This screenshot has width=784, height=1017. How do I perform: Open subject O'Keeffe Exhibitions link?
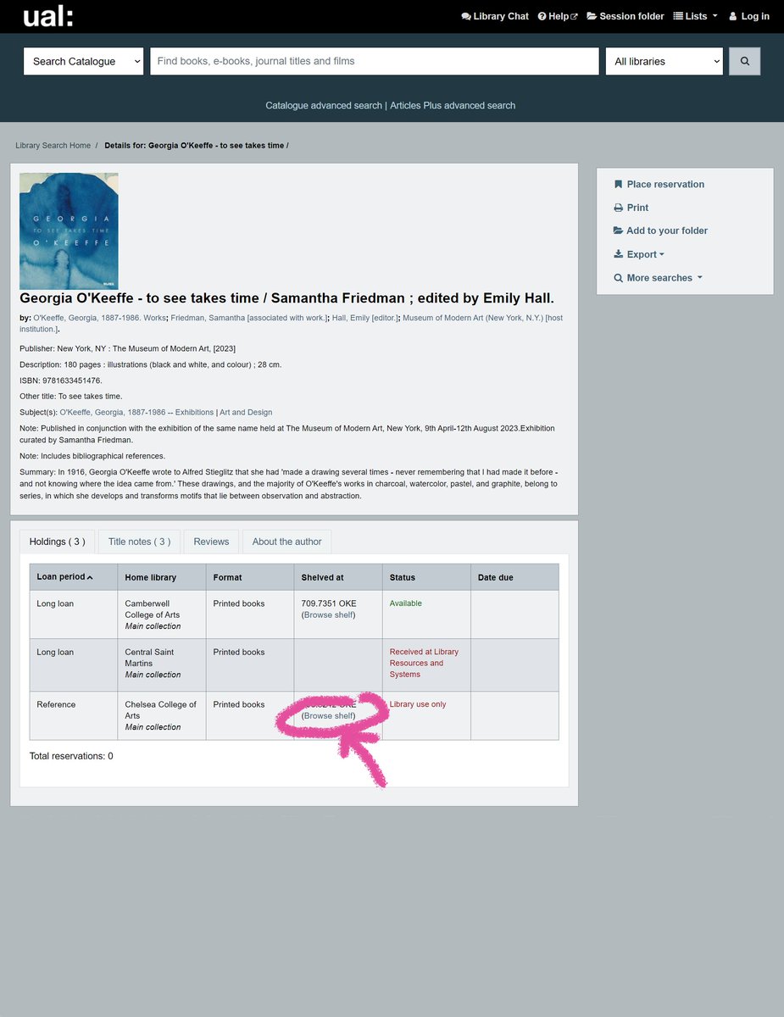click(136, 412)
